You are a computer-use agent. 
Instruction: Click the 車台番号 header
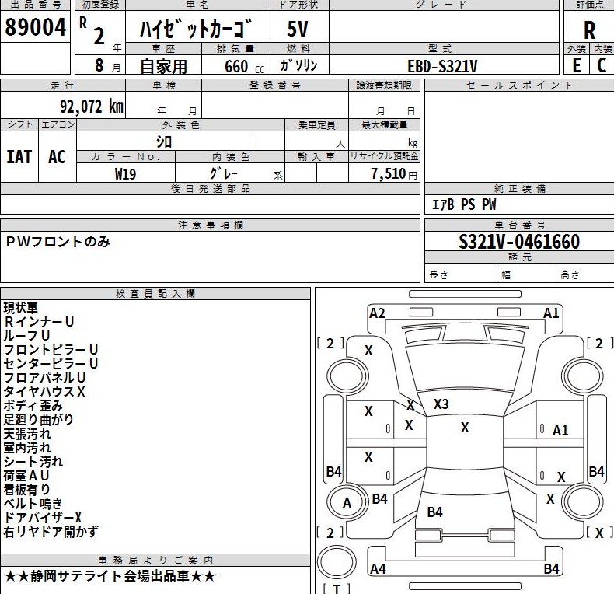(x=520, y=225)
